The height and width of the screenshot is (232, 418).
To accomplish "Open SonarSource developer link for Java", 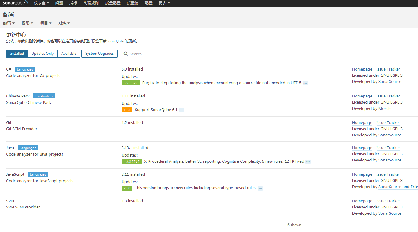I will (x=390, y=160).
